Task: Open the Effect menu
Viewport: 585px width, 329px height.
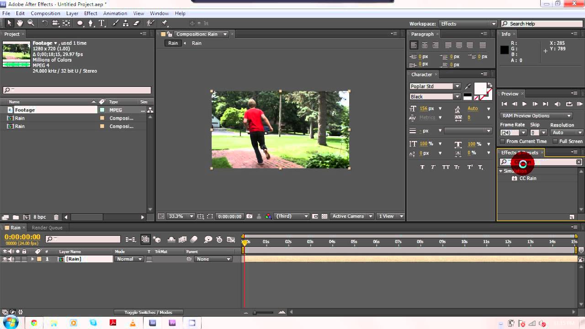Action: (x=90, y=13)
